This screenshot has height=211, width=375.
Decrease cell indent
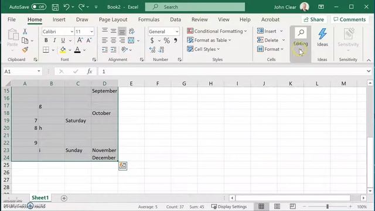pyautogui.click(x=105, y=50)
